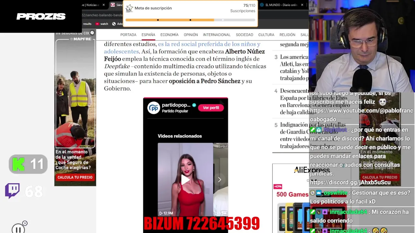Open OPINIÓN section in navigation
415x233 pixels.
point(191,35)
